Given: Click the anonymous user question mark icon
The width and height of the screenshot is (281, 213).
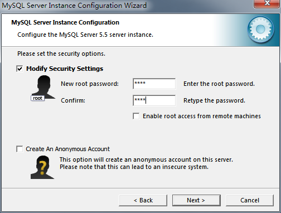Looking at the screenshot, I should click(42, 167).
